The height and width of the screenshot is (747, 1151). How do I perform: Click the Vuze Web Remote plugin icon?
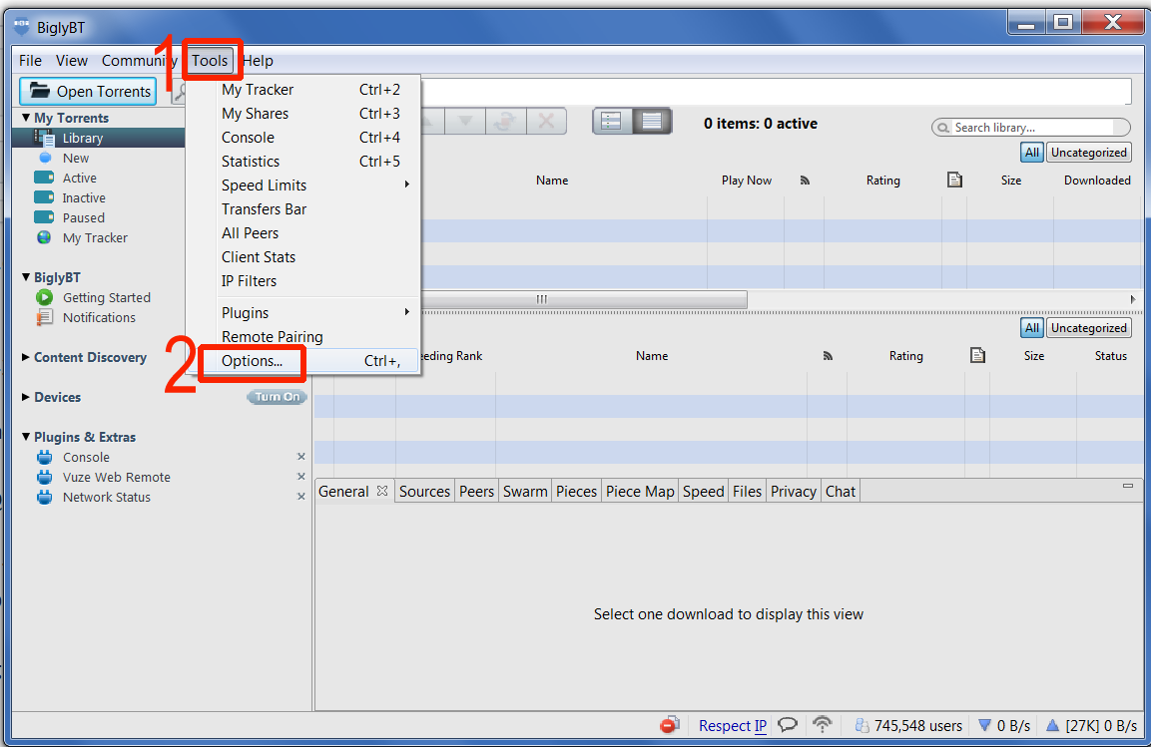45,478
